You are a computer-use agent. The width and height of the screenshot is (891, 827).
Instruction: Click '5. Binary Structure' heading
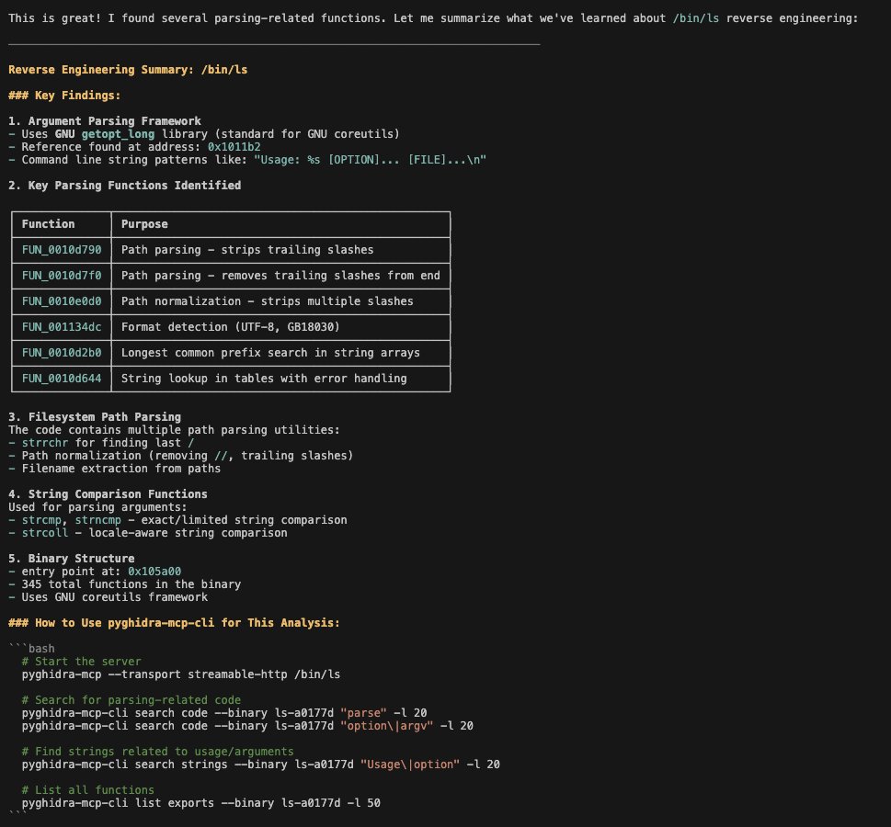71,559
